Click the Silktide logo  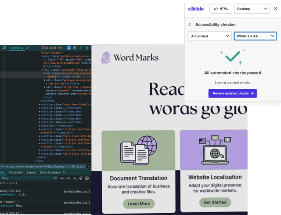pos(196,9)
